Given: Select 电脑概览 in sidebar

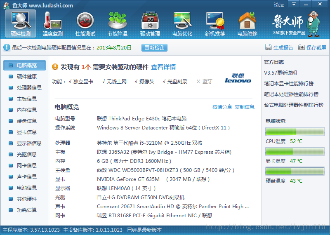Looking at the screenshot, I should (25, 66).
